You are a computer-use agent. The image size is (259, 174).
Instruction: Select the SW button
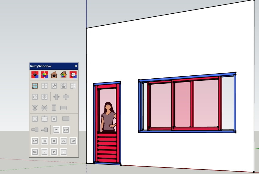pos(35,141)
